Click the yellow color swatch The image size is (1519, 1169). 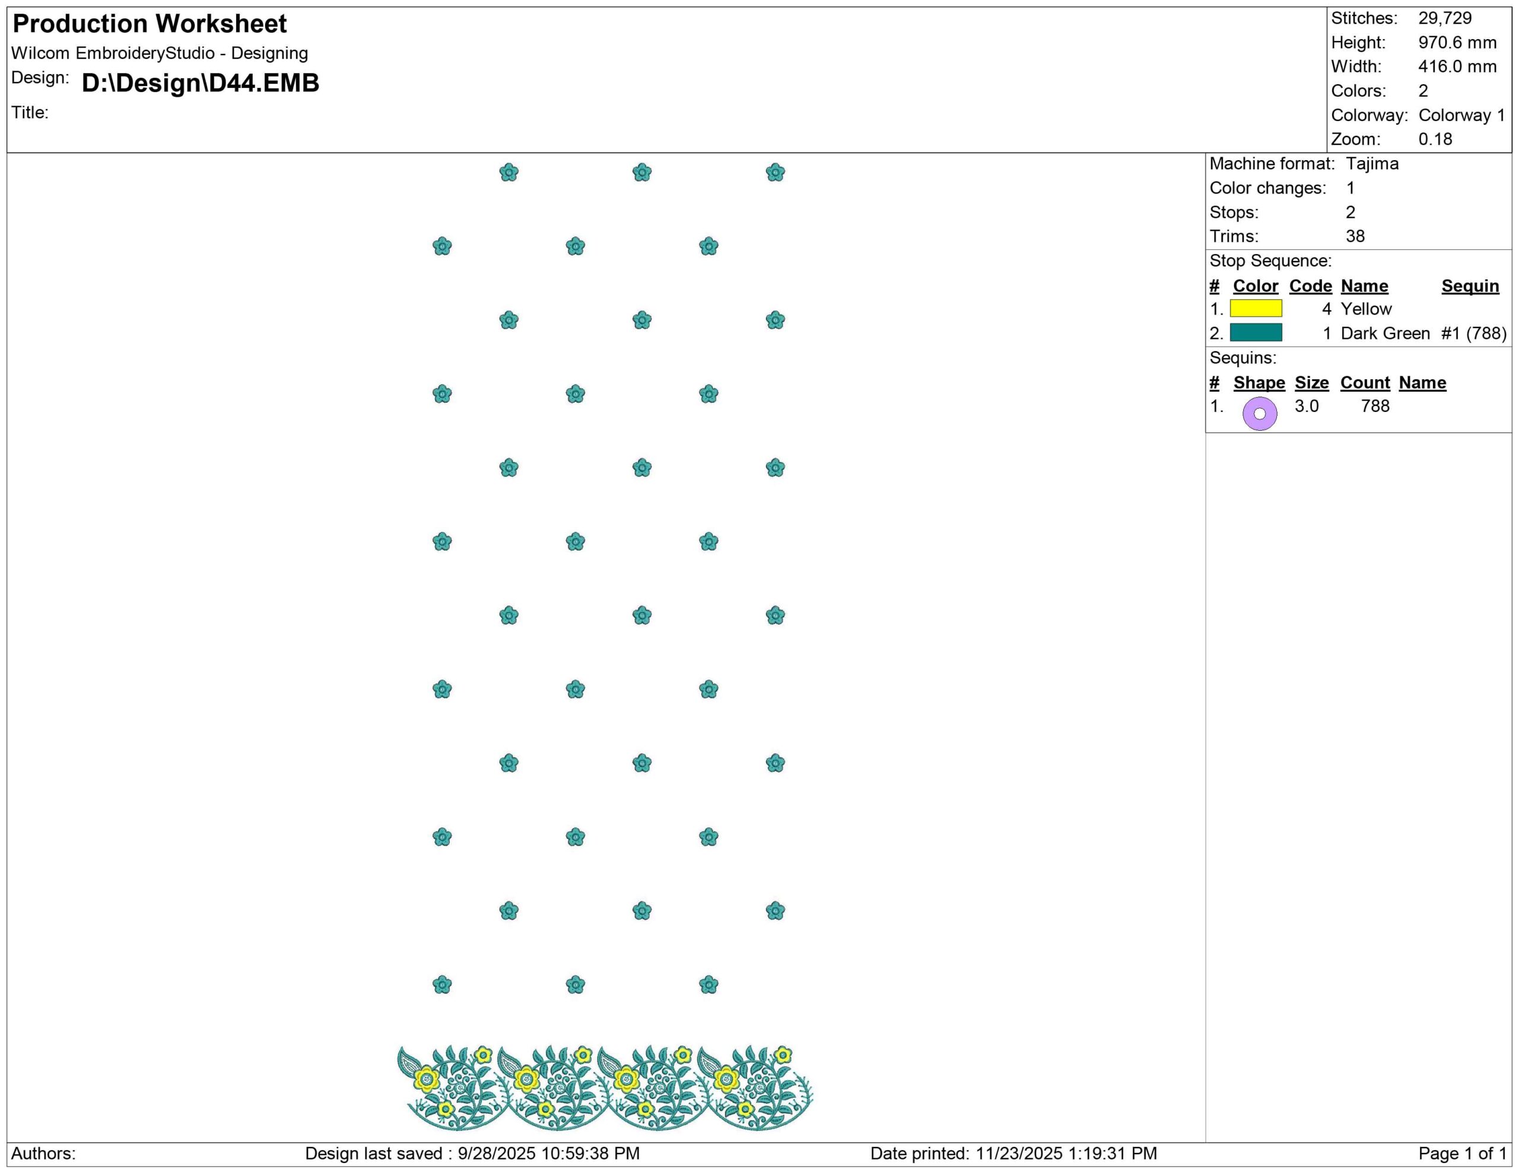point(1256,309)
